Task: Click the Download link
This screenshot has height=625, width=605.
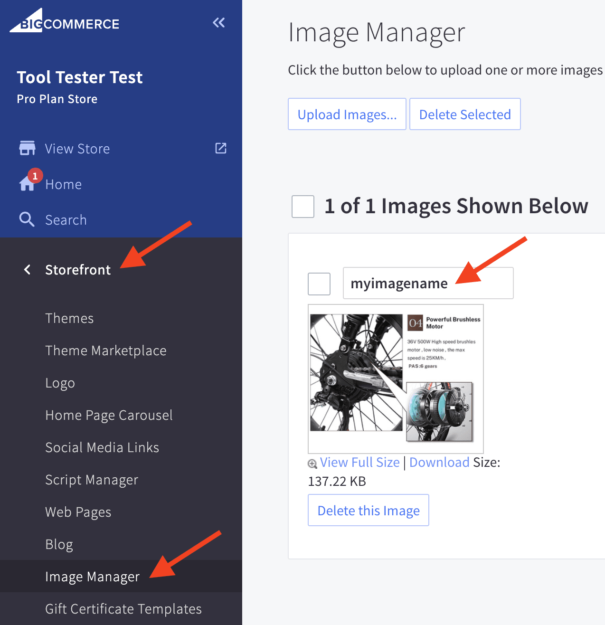Action: (x=439, y=462)
